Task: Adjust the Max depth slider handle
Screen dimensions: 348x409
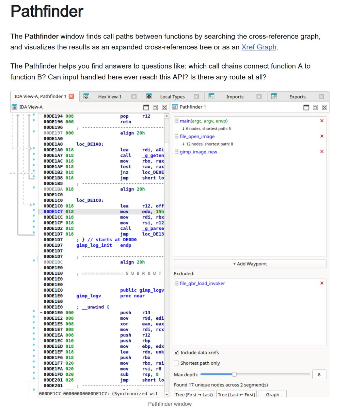Action: [234, 374]
